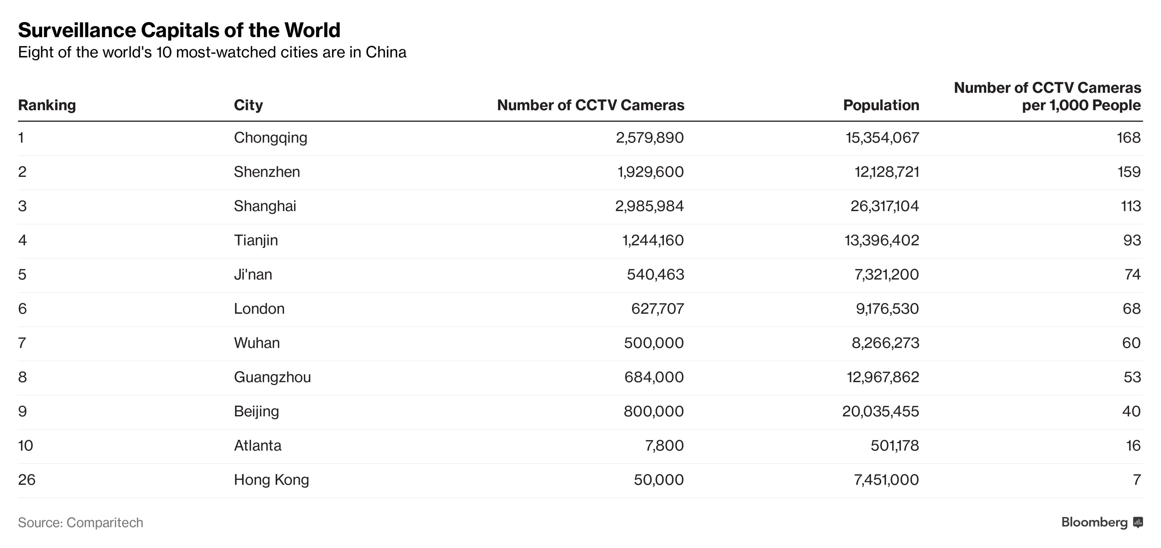Click Beijing's camera count 800,000
1161x548 pixels.
(x=654, y=411)
